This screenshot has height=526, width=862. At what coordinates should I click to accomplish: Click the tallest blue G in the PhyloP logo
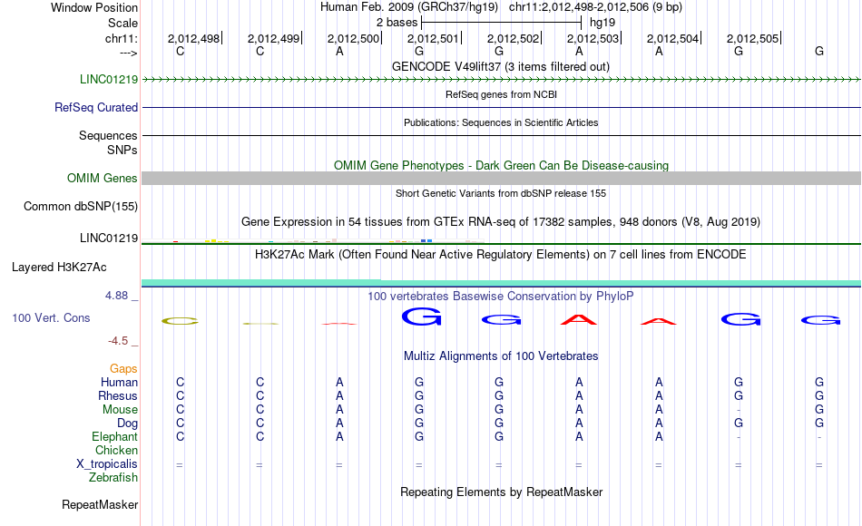pos(422,317)
